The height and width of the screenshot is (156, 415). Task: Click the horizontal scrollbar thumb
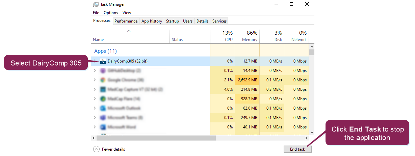[156, 138]
